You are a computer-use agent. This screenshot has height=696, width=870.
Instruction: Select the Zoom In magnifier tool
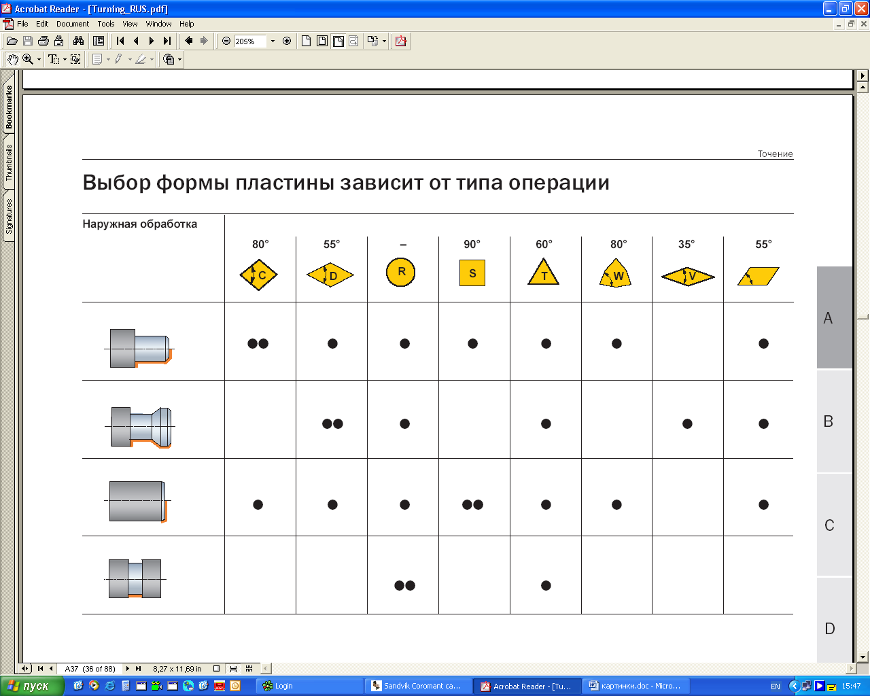click(28, 59)
